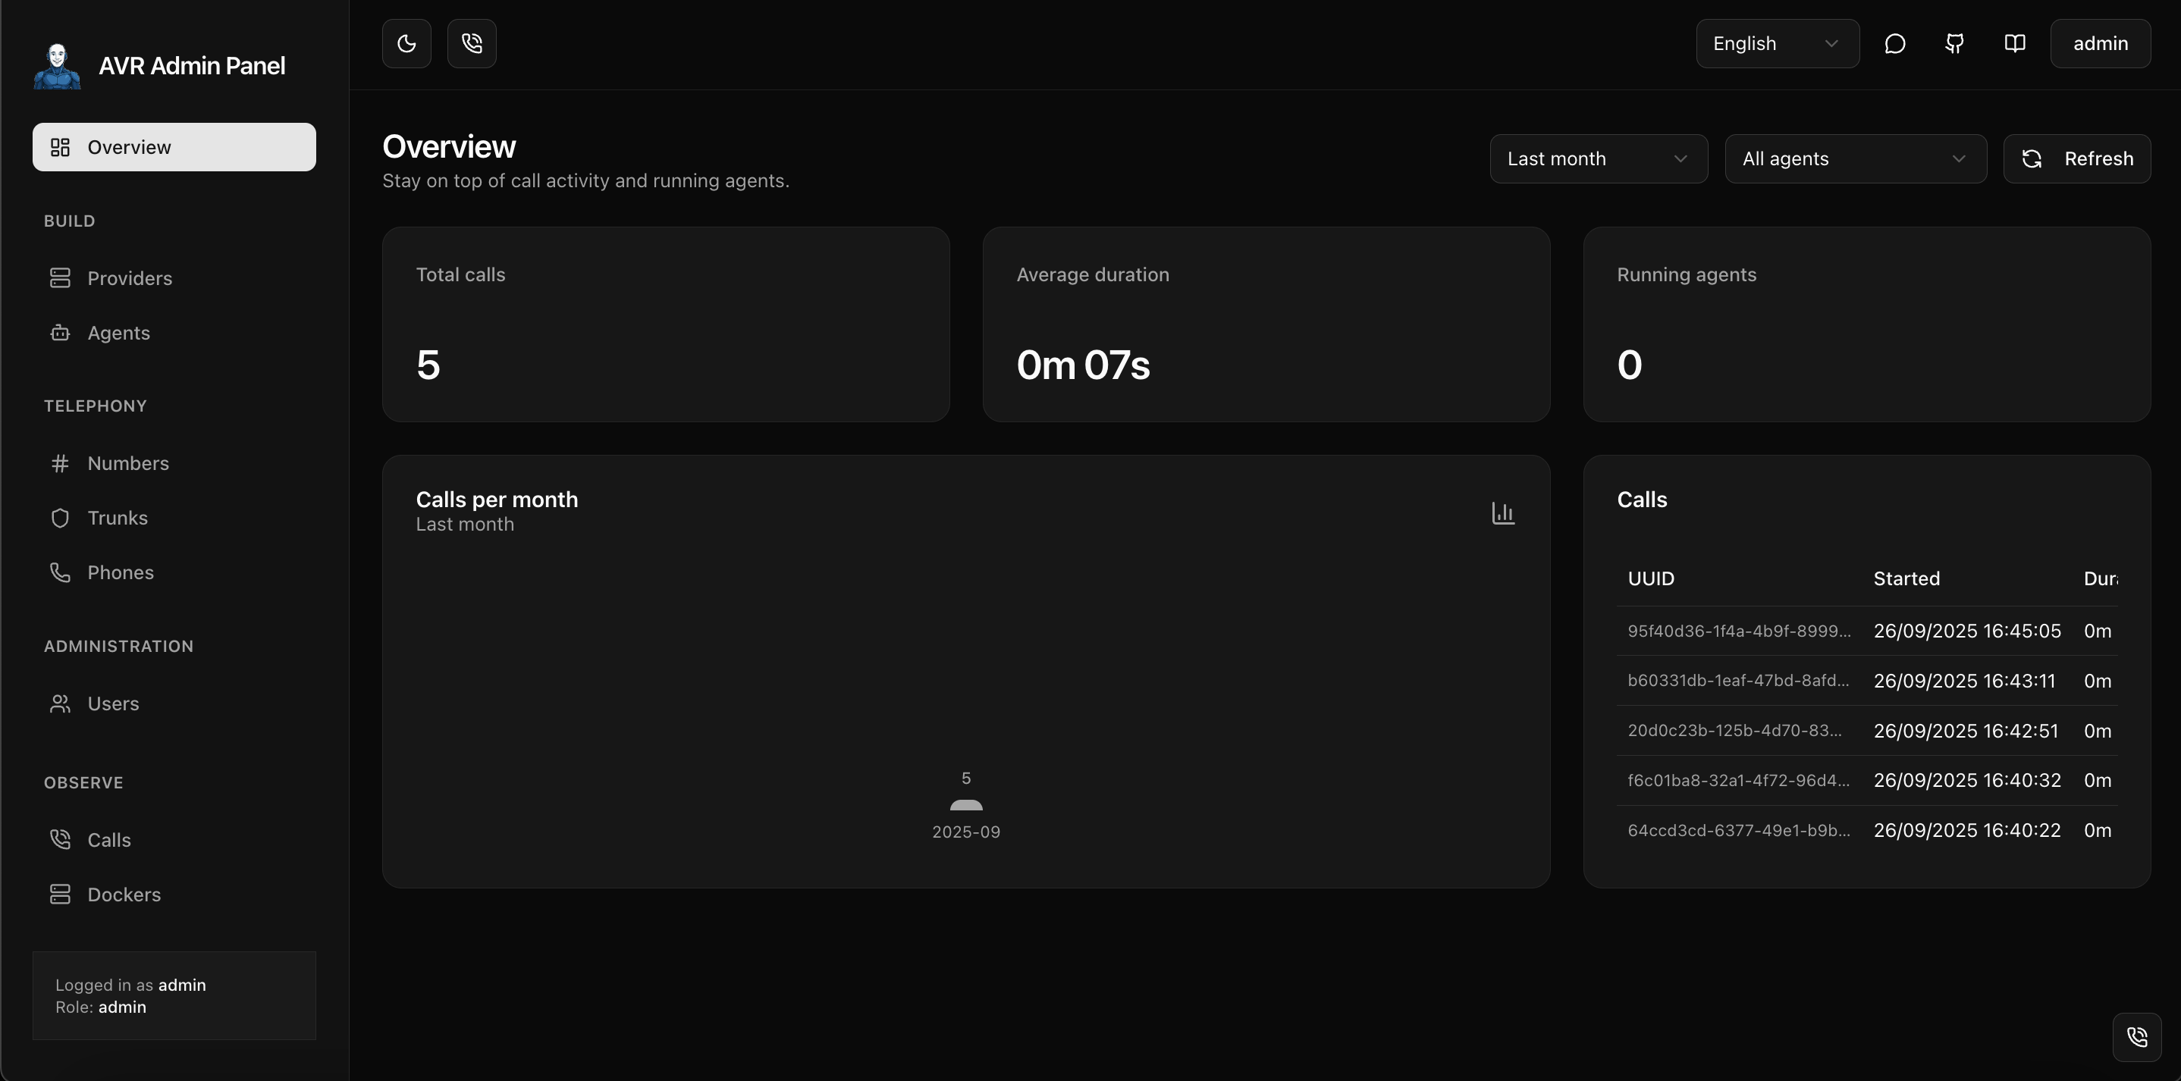This screenshot has height=1081, width=2181.
Task: Open the English language selector
Action: [x=1776, y=43]
